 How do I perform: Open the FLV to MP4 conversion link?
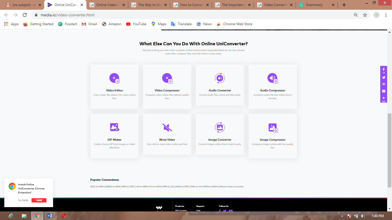point(155,186)
